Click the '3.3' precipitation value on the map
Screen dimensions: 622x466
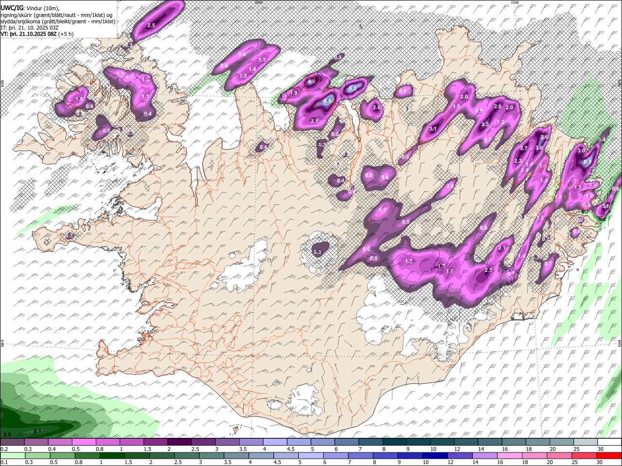point(484,125)
